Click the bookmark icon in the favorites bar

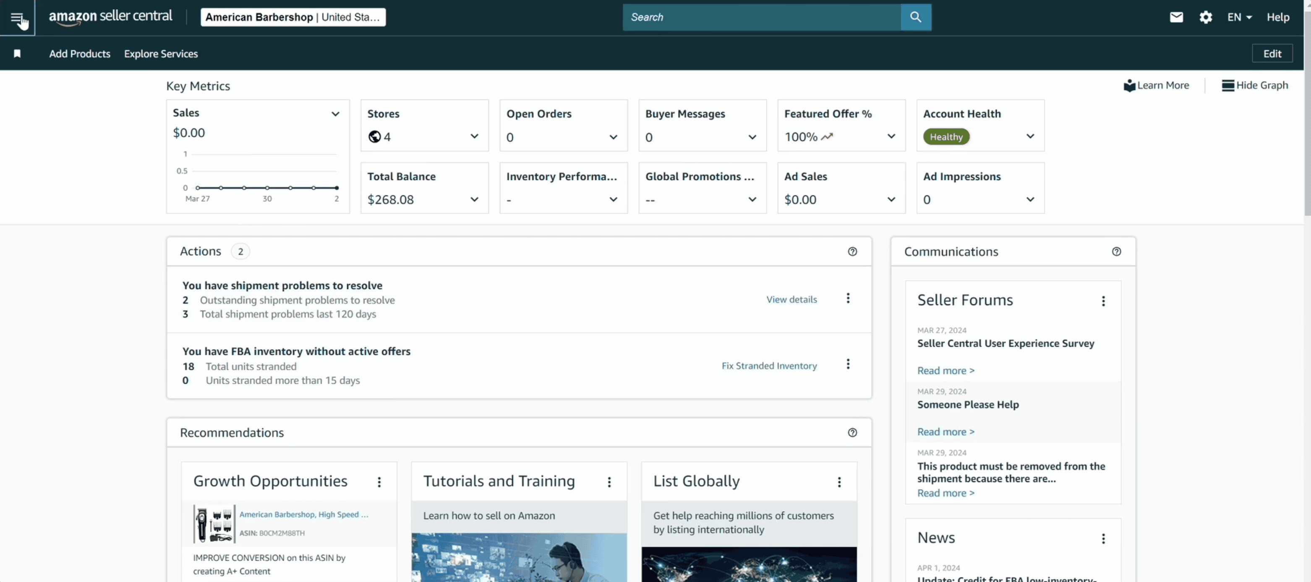point(17,54)
